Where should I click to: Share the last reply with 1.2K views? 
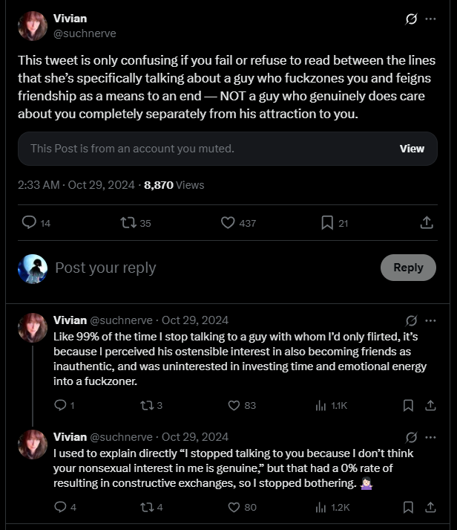point(430,507)
